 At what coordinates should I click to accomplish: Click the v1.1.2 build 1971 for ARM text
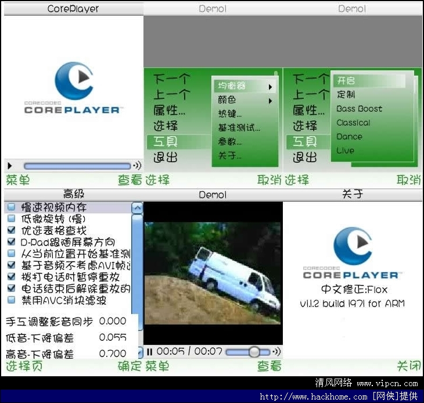(353, 304)
